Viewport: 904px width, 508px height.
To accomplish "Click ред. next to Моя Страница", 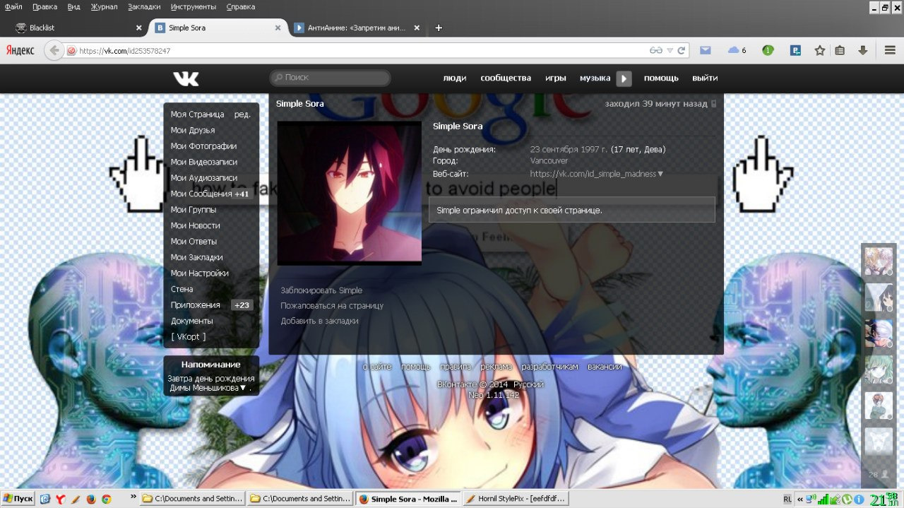I will point(242,114).
